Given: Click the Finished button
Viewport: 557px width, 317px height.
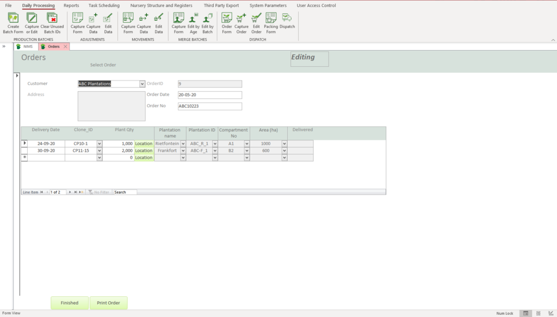Looking at the screenshot, I should click(x=70, y=303).
